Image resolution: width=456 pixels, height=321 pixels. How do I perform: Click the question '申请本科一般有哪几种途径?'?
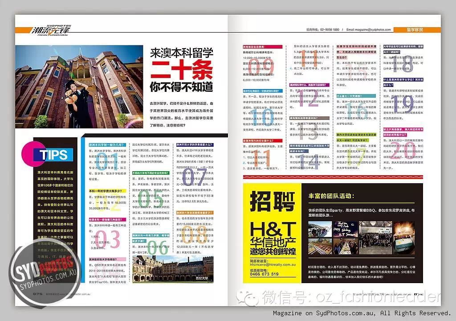tap(107, 220)
